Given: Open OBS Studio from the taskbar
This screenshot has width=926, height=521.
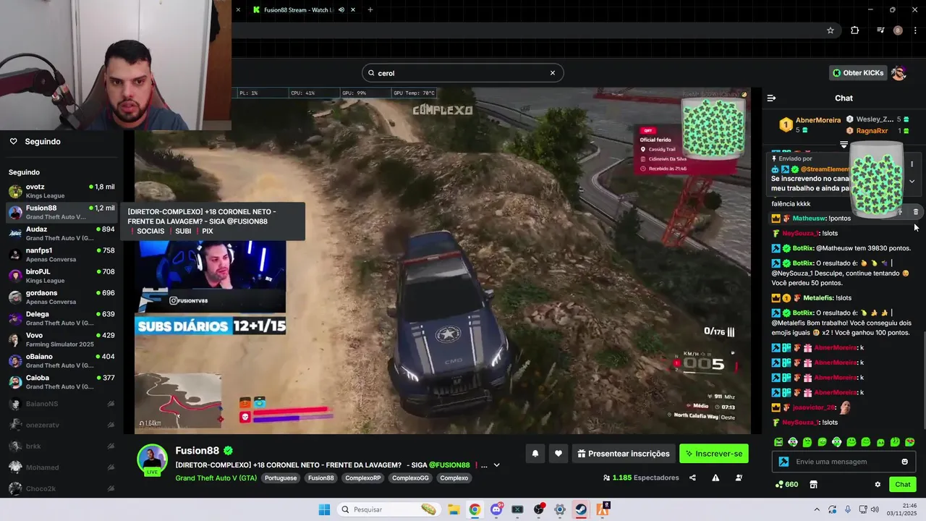Looking at the screenshot, I should [539, 509].
